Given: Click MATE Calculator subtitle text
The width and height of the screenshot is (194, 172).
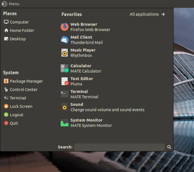Looking at the screenshot, I should coord(86,71).
